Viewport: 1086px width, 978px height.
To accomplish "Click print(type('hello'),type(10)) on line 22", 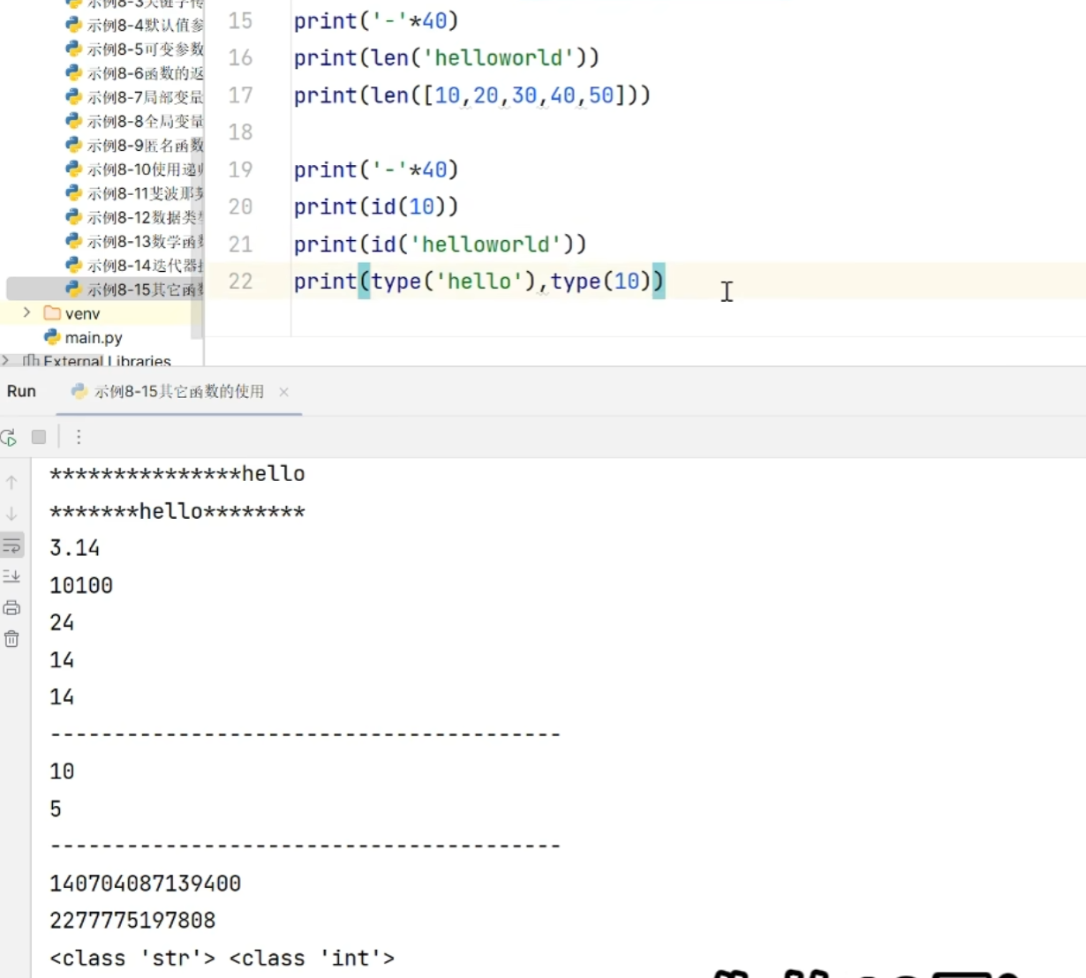I will pyautogui.click(x=479, y=282).
